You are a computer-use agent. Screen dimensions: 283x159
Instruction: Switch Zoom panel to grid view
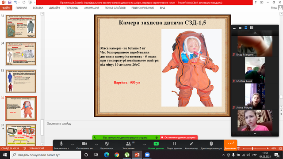[252, 28]
